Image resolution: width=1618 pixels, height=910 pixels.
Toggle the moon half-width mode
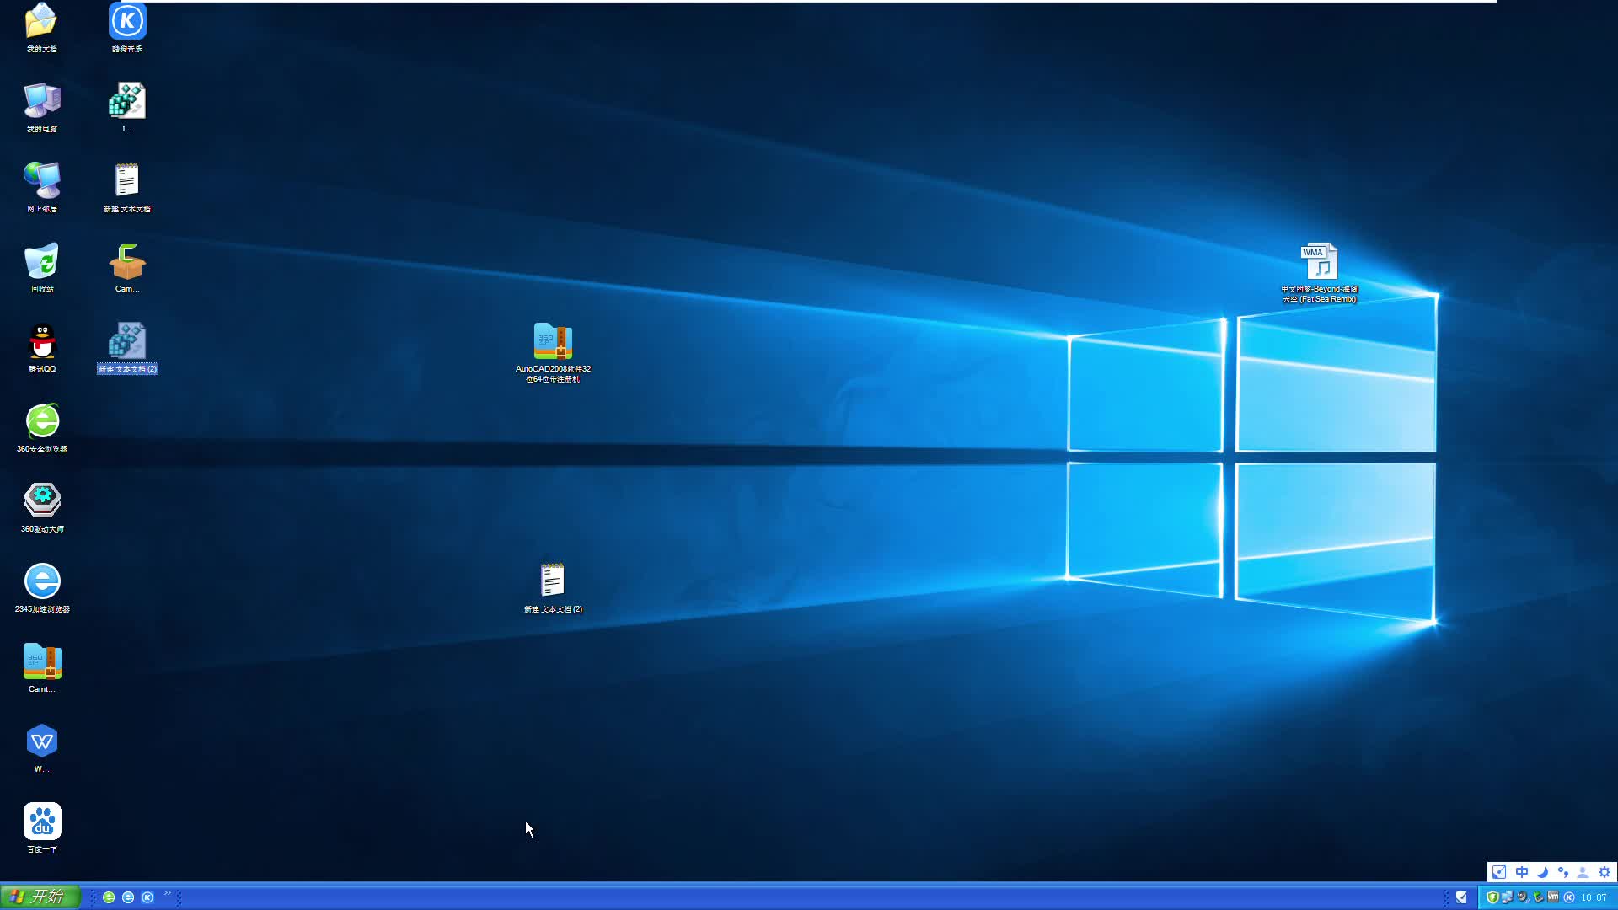[x=1542, y=872]
